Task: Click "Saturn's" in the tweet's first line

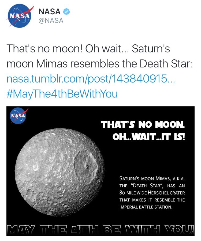Action: pos(151,49)
